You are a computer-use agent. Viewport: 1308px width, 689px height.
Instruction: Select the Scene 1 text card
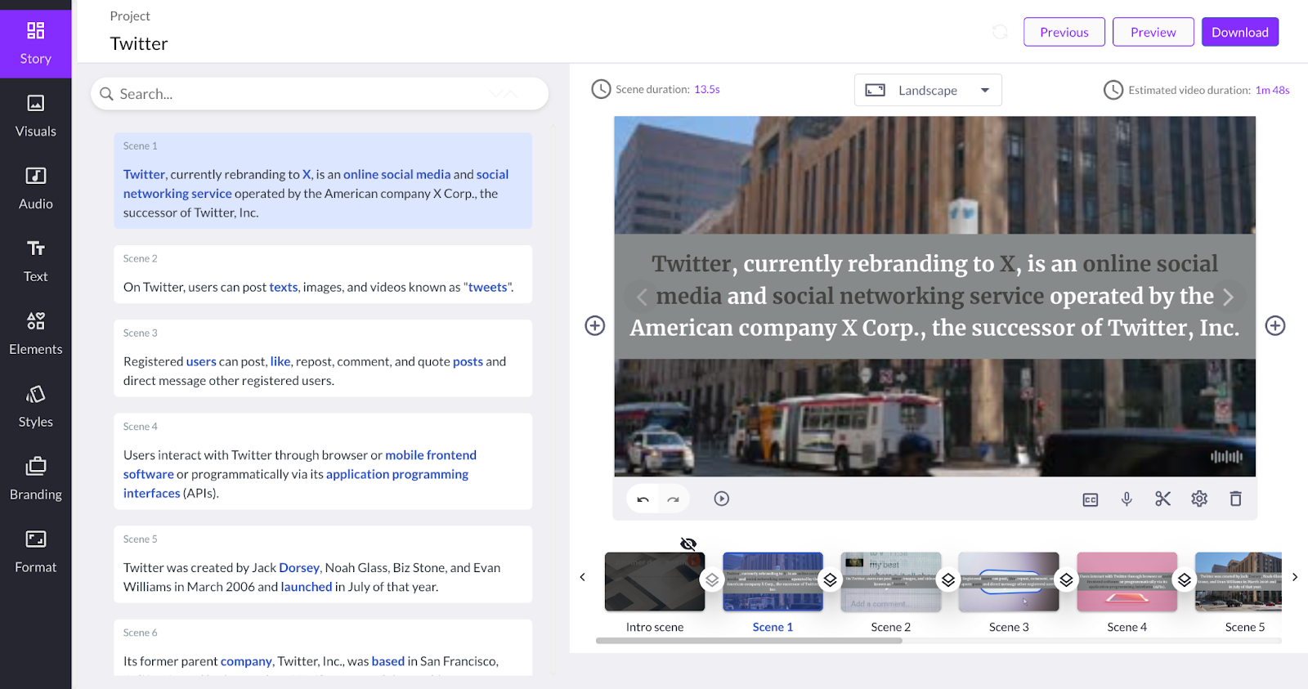(x=323, y=181)
